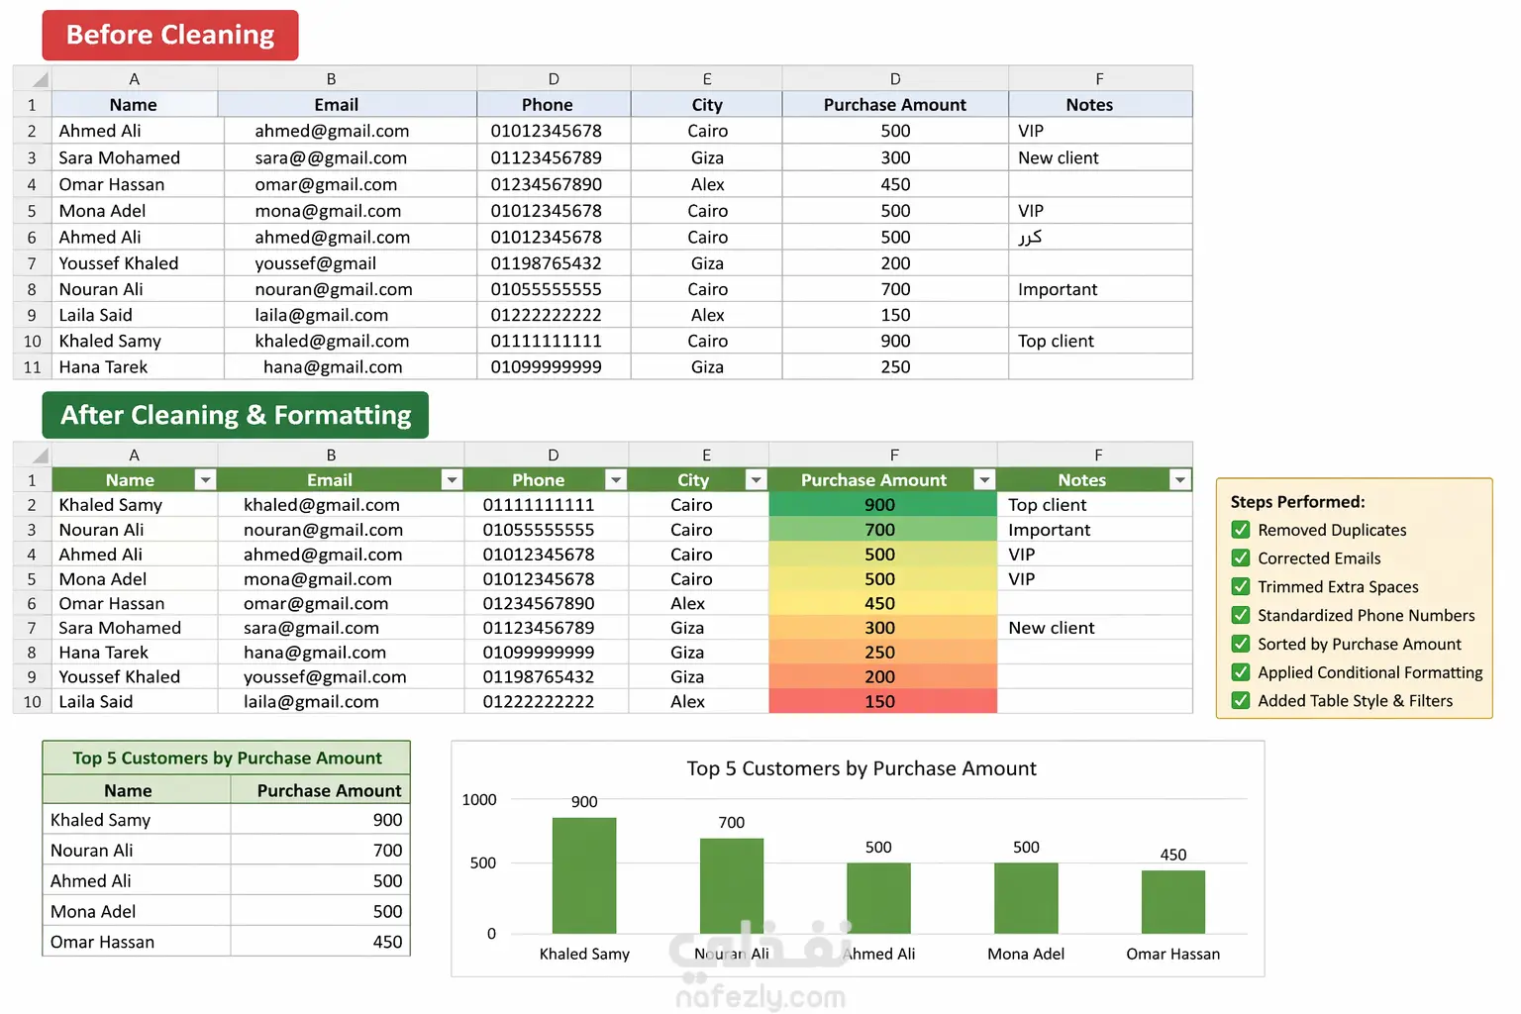Click select-all triangle in Before table
The width and height of the screenshot is (1521, 1014).
coord(40,80)
